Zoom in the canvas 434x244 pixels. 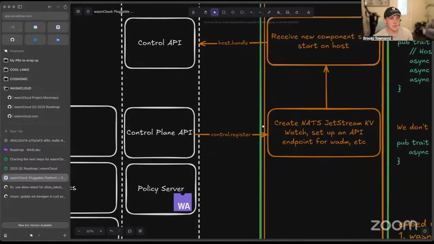pos(101,231)
